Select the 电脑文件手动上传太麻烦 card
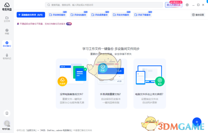The width and height of the screenshot is (208, 133). pyautogui.click(x=150, y=83)
